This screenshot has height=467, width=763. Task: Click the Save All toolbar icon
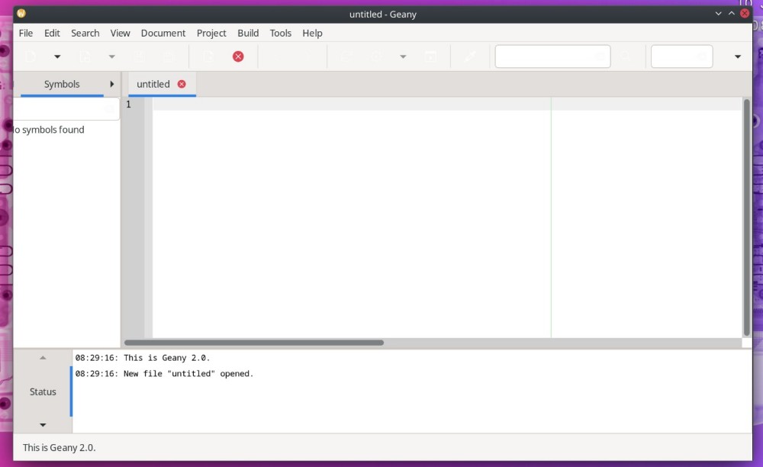[x=169, y=56]
